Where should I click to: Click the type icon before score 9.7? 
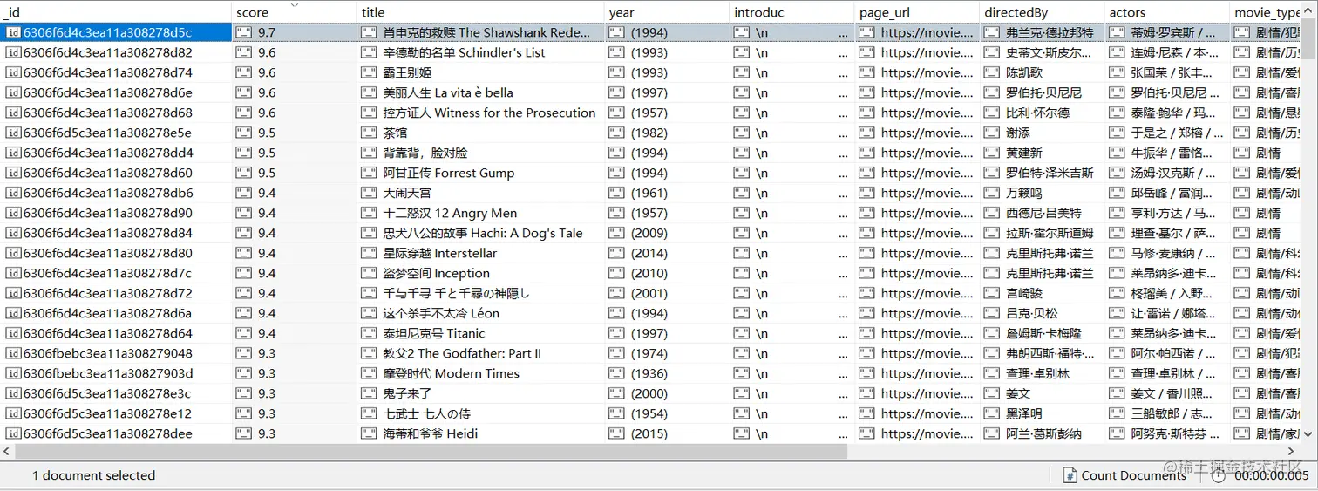point(244,32)
